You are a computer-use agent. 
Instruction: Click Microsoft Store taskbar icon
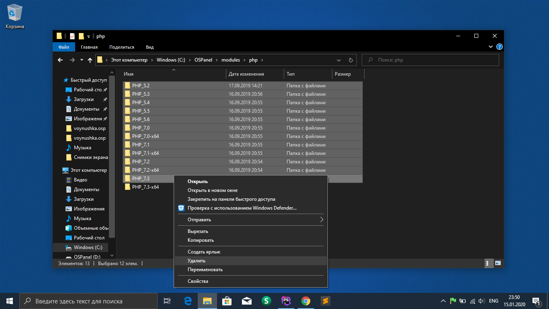(227, 301)
